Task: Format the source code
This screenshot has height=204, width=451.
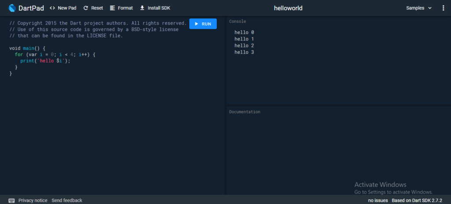Action: 122,8
